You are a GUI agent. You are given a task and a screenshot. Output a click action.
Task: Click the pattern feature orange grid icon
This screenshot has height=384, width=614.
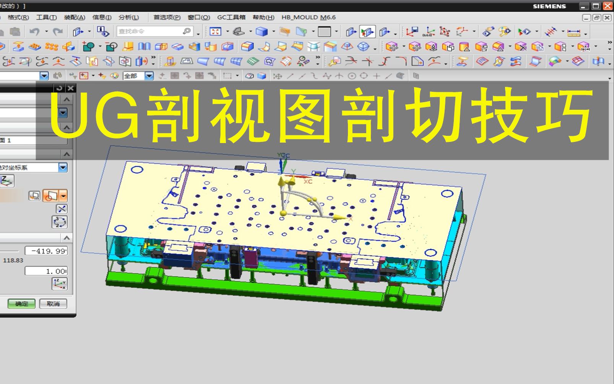tap(51, 47)
